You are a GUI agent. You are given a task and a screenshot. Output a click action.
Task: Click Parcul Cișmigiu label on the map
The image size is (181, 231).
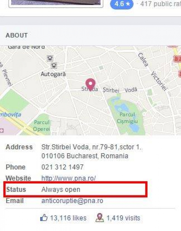coord(127,118)
